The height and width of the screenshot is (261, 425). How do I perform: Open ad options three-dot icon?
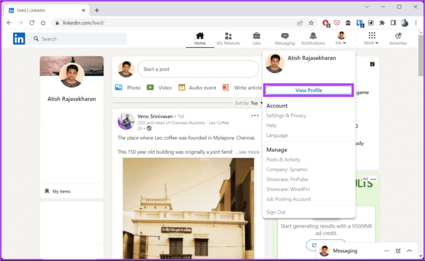click(x=373, y=179)
